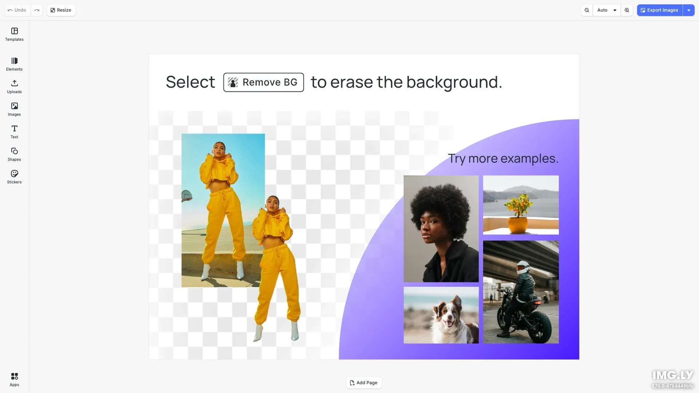699x393 pixels.
Task: Expand the Resize options
Action: (x=61, y=10)
